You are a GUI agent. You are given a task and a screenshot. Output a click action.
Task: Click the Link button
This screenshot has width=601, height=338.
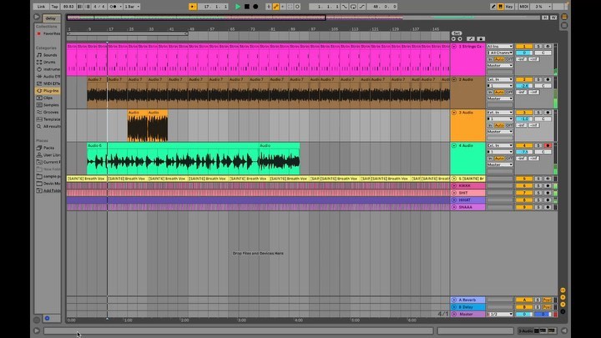(x=41, y=6)
